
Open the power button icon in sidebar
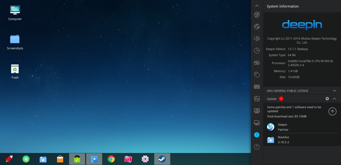tap(257, 147)
